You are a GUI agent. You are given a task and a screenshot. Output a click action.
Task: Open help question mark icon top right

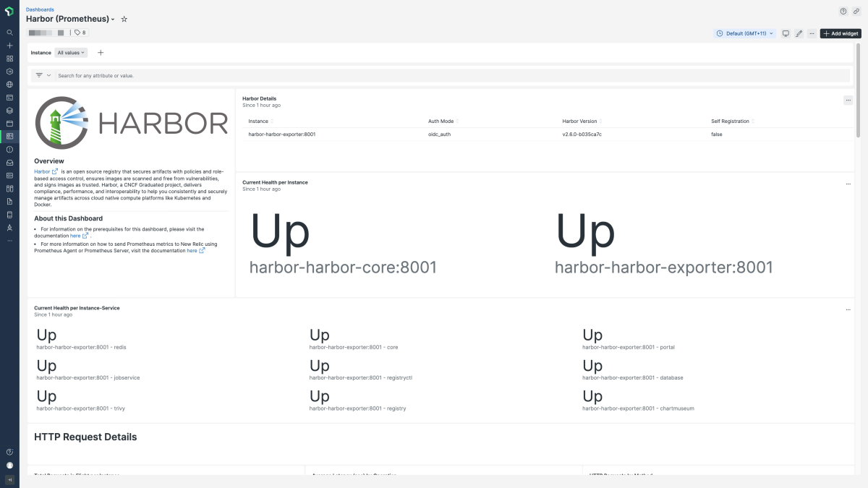843,11
